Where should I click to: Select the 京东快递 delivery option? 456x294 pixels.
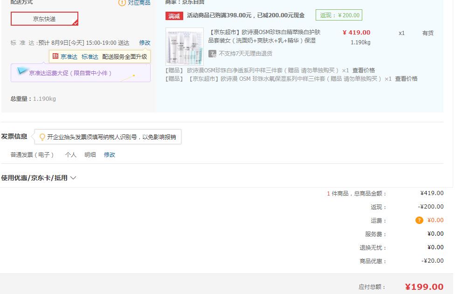click(x=44, y=19)
